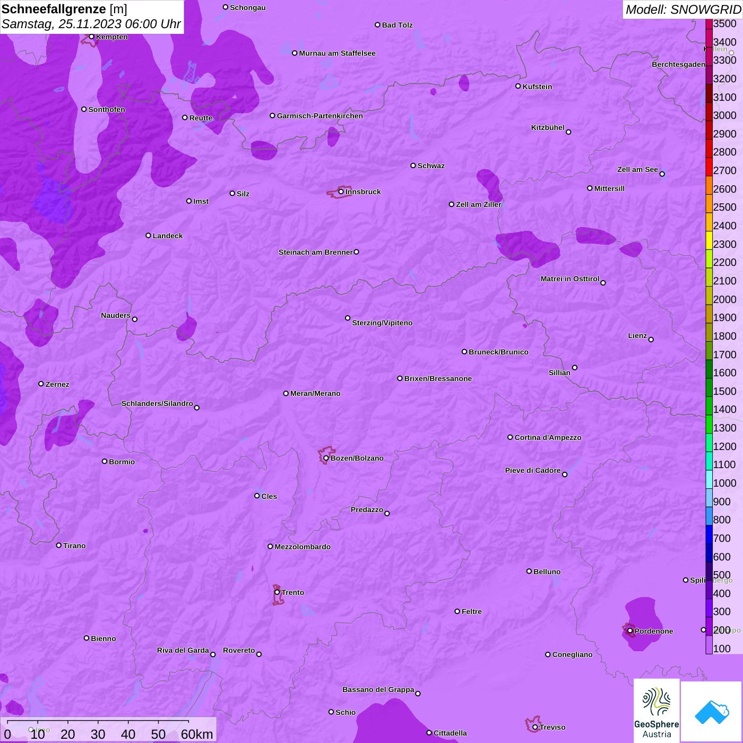Viewport: 743px width, 743px height.
Task: Click the Innsbruck city marker
Action: (341, 192)
